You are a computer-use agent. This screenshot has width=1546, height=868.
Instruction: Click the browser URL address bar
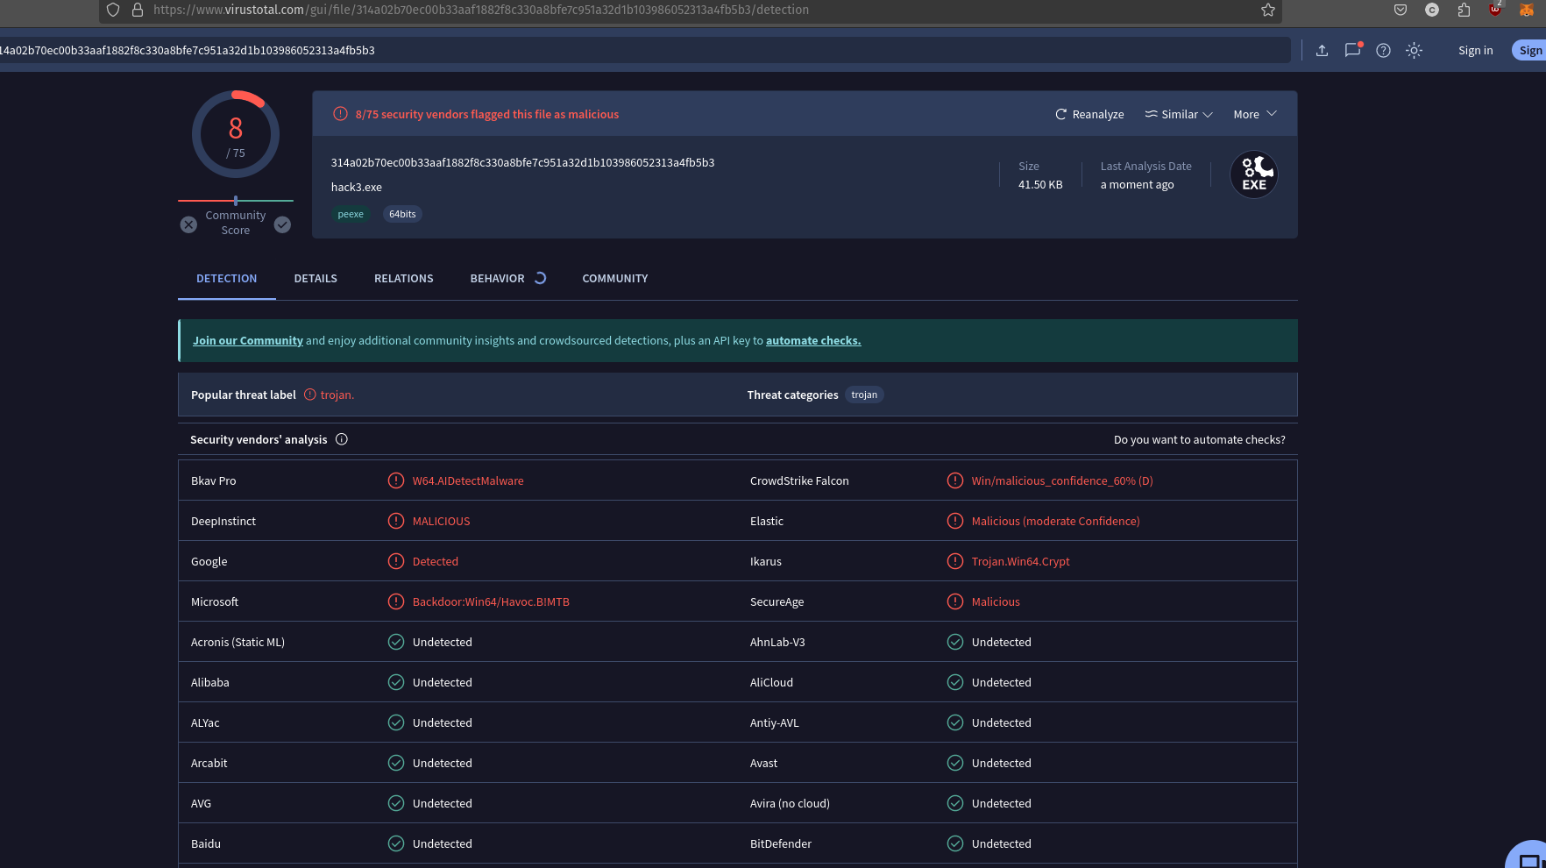pos(691,10)
